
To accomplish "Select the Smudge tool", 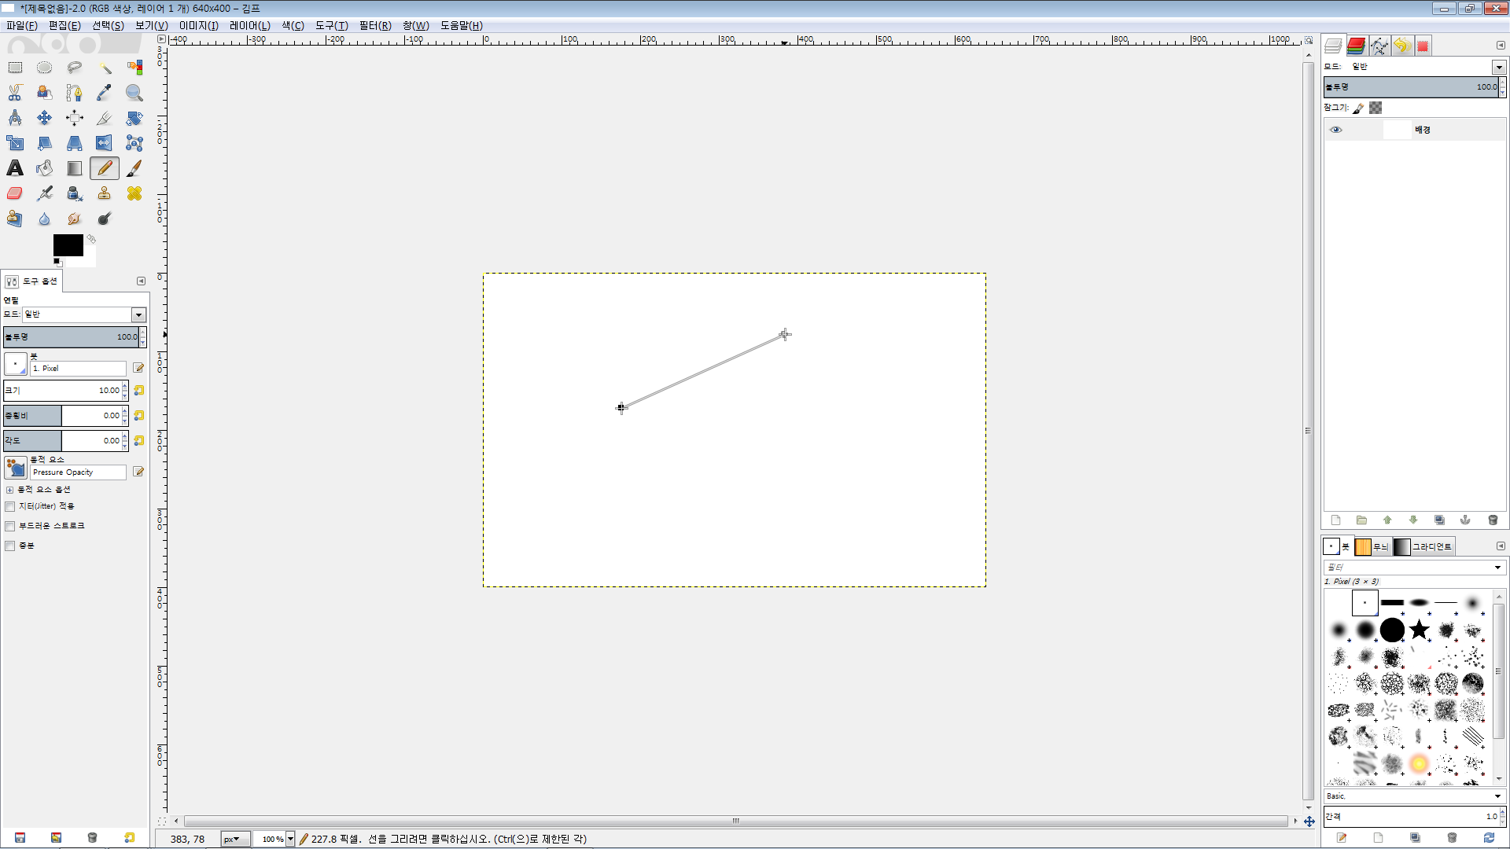I will tap(75, 219).
